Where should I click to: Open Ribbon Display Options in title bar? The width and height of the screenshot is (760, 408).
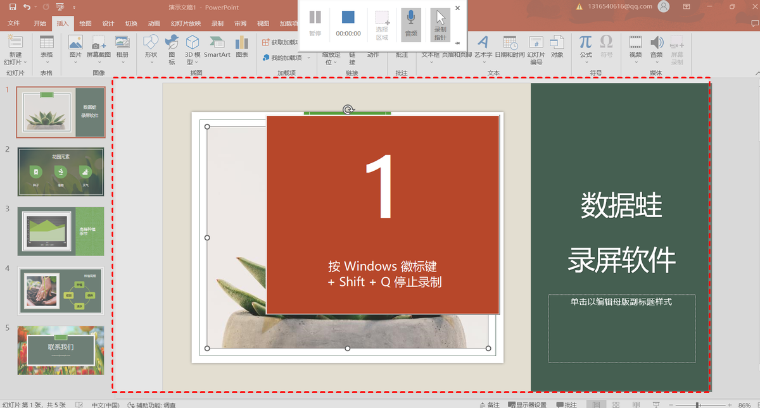point(687,6)
